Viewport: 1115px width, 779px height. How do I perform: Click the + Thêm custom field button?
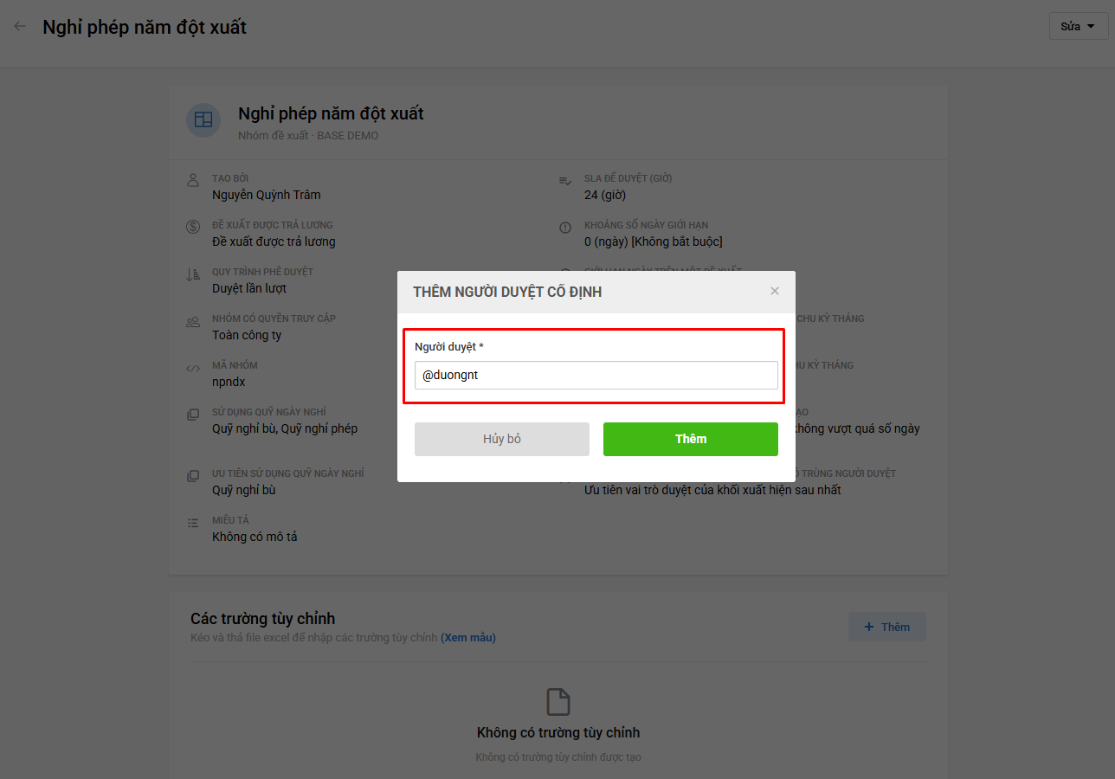[887, 627]
